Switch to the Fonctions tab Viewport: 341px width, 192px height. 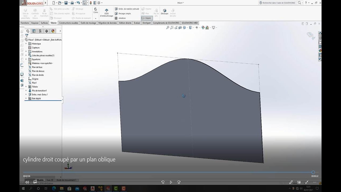click(25, 23)
